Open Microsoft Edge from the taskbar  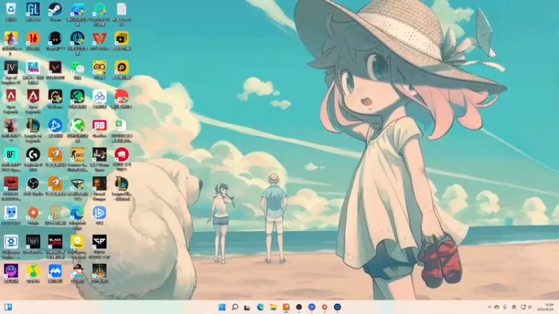click(x=260, y=307)
